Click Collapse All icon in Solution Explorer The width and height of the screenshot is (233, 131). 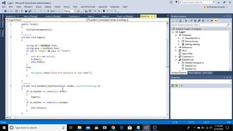point(199,21)
